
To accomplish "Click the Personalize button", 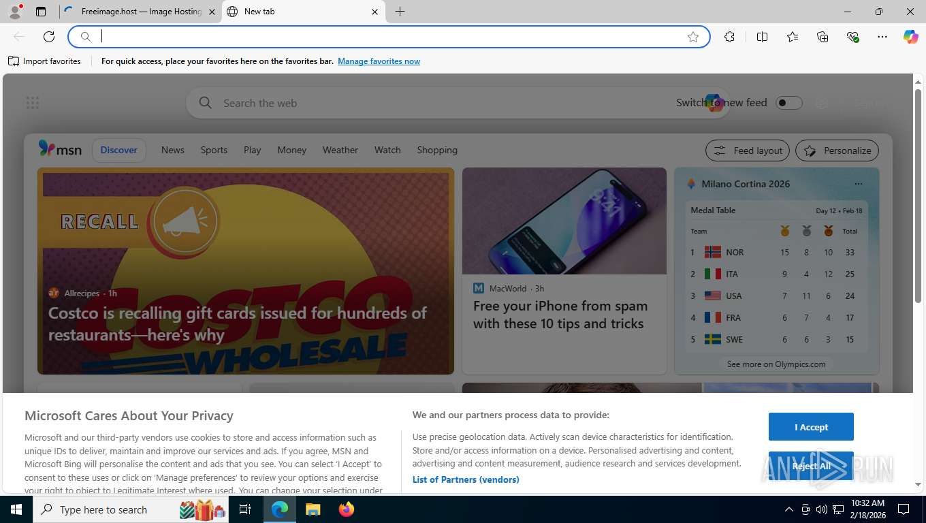I will coord(837,150).
